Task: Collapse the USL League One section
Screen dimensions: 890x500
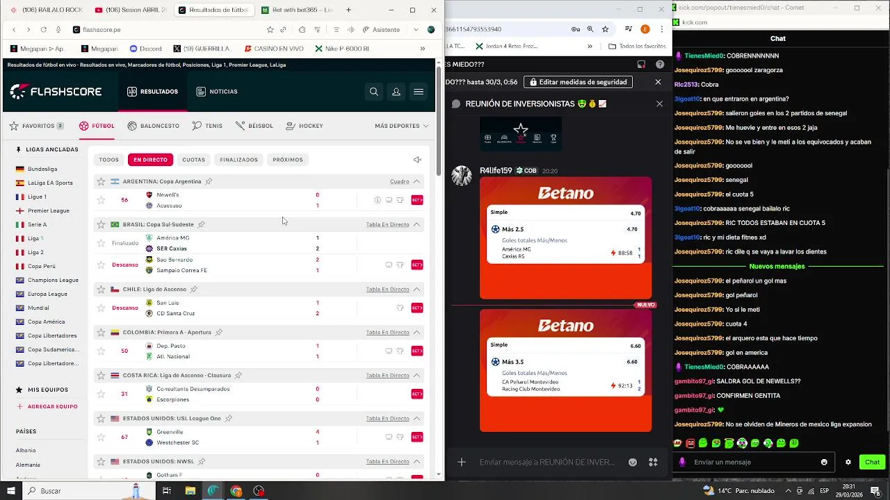Action: 416,419
